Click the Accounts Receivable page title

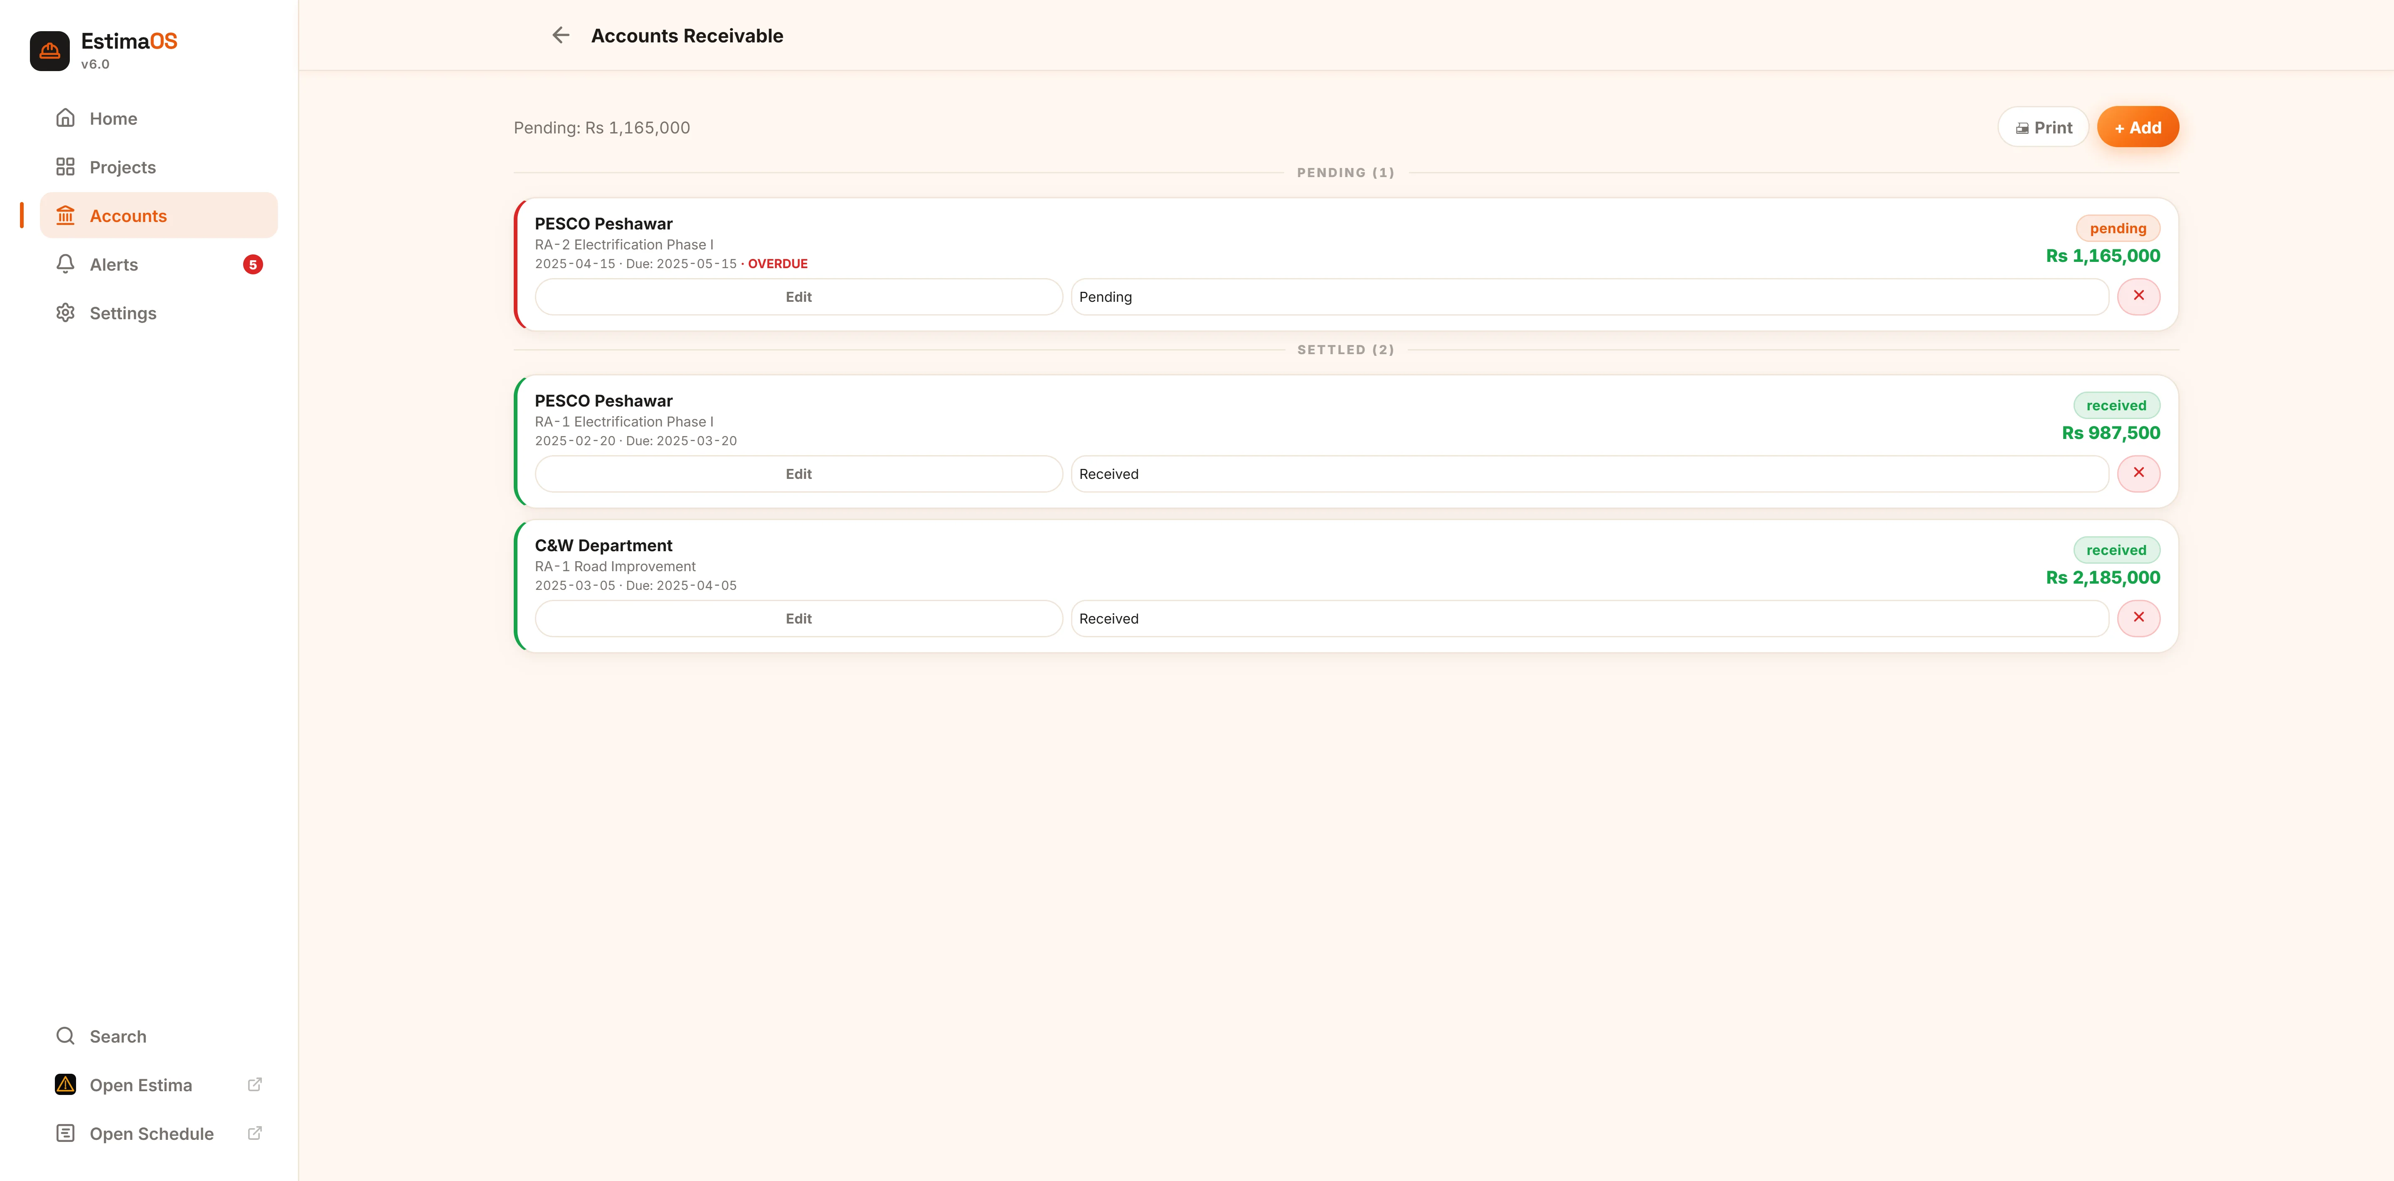tap(687, 35)
